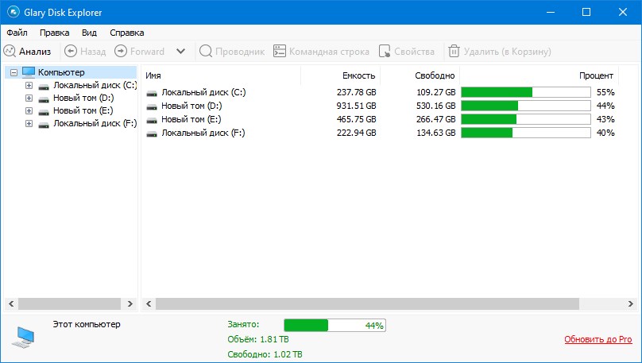Viewport: 642px width, 363px height.
Task: Click the Проводник explorer icon
Action: tap(206, 51)
